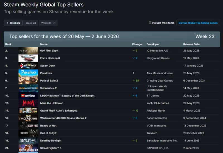Select the Paralives game artwork
The width and height of the screenshot is (223, 153).
28,73
